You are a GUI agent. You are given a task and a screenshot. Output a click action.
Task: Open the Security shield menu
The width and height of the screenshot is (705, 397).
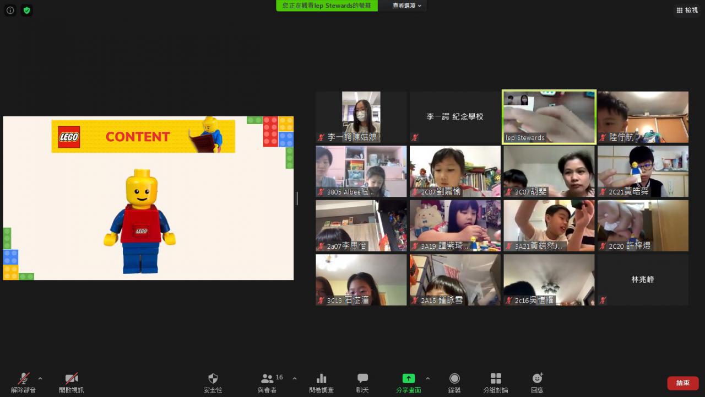[213, 382]
